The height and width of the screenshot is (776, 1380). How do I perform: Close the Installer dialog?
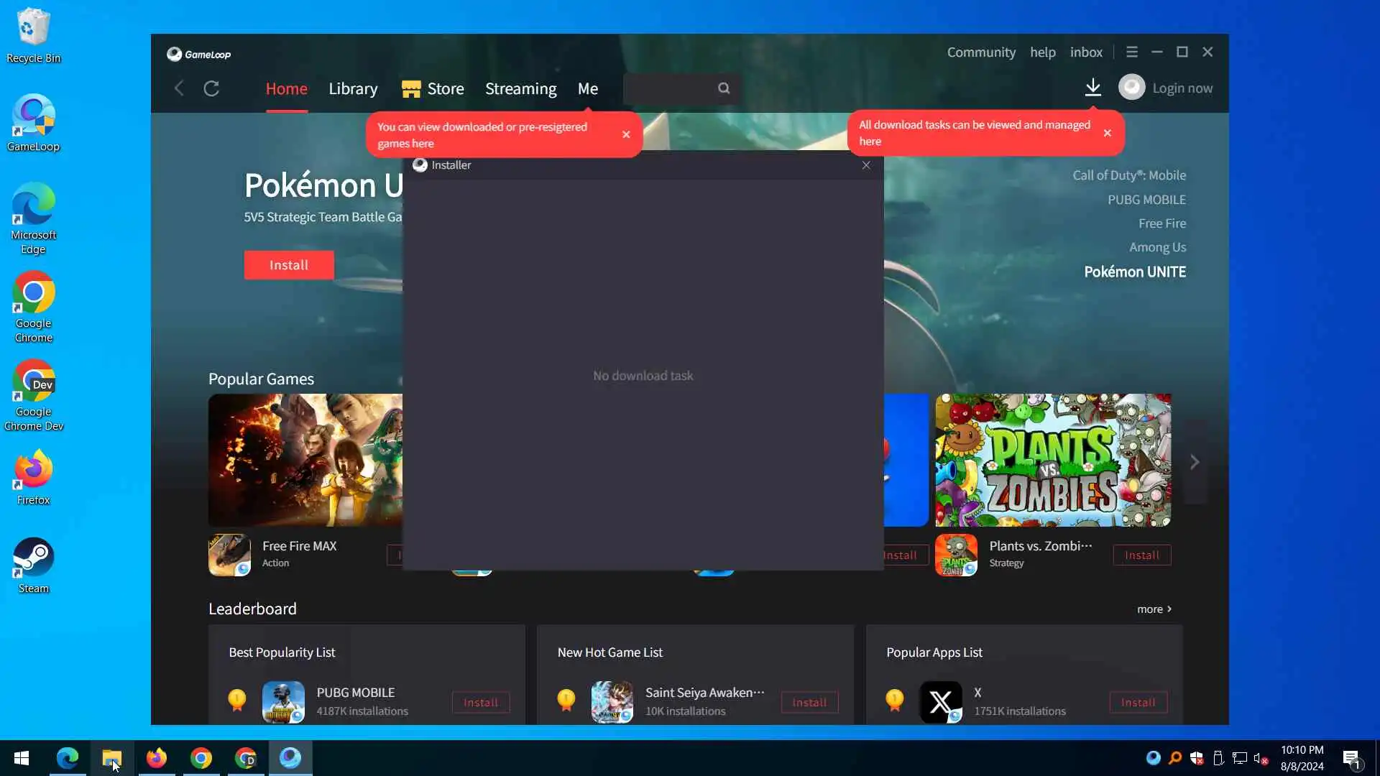[x=866, y=165]
